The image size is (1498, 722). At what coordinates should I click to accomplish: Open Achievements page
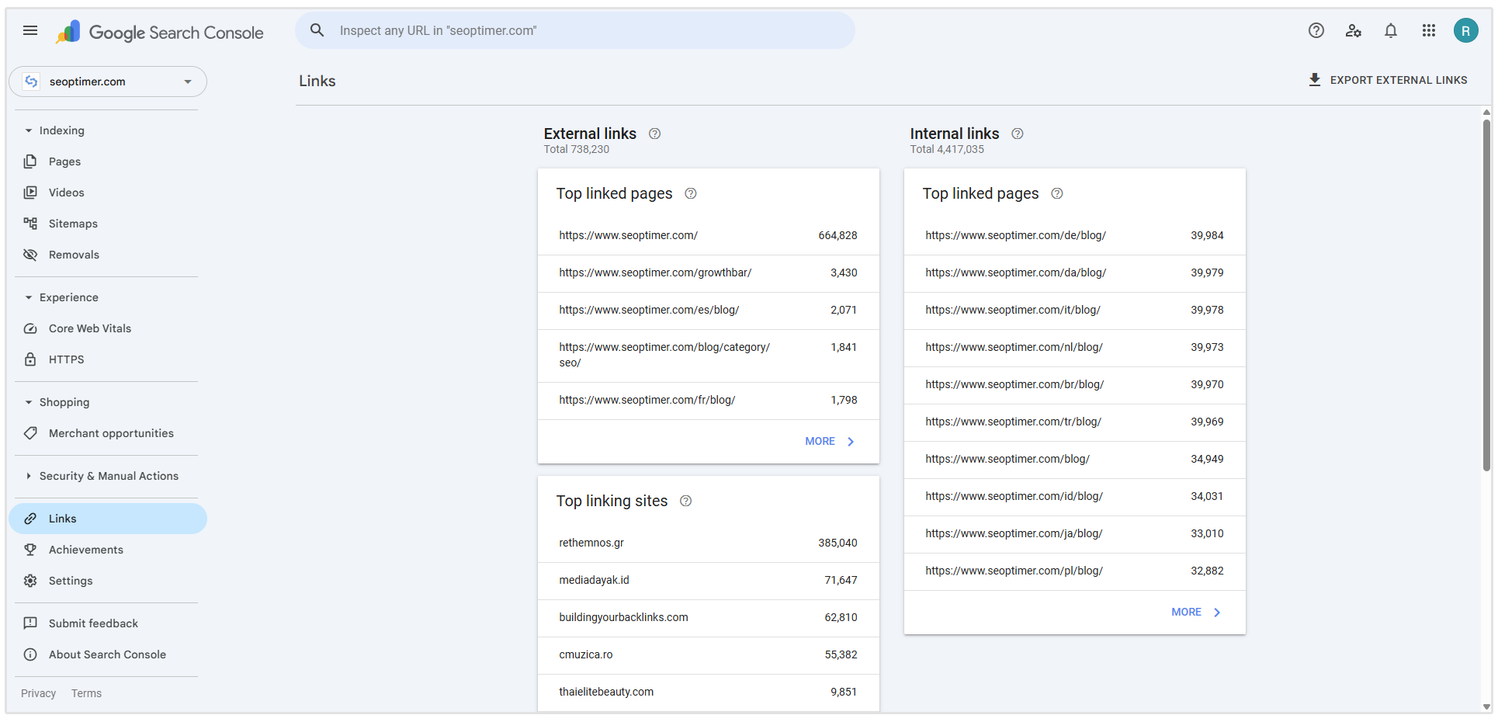(x=108, y=550)
